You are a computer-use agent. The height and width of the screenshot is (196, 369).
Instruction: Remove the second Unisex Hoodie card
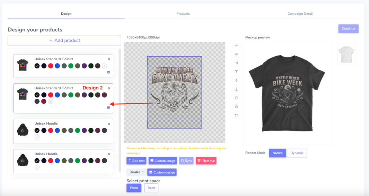[109, 154]
